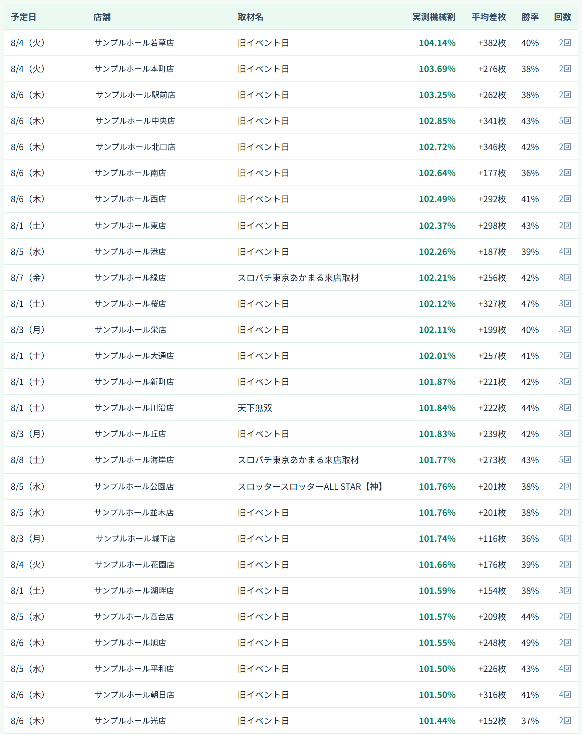Viewport: 582px width, 734px height.
Task: Click サンプルホール丘店 store name
Action: pos(130,434)
